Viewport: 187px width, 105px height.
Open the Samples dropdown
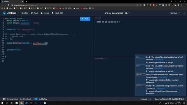175,13
